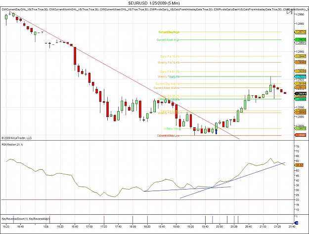The height and width of the screenshot is (234, 309).
Task: Select the RSI 20 level horizontal line
Action: point(147,200)
